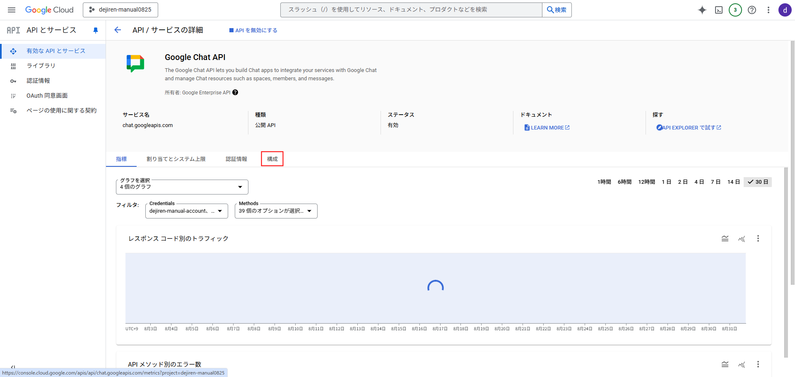Image resolution: width=795 pixels, height=377 pixels.
Task: Click the LEARN MORE documentation link
Action: click(547, 128)
